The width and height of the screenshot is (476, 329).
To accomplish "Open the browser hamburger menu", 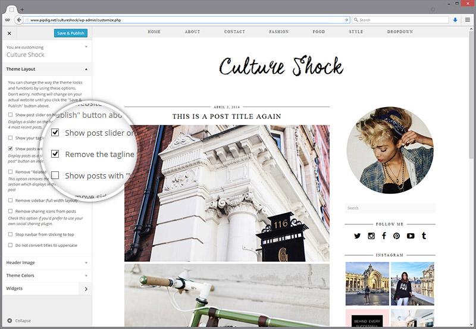I will 468,20.
